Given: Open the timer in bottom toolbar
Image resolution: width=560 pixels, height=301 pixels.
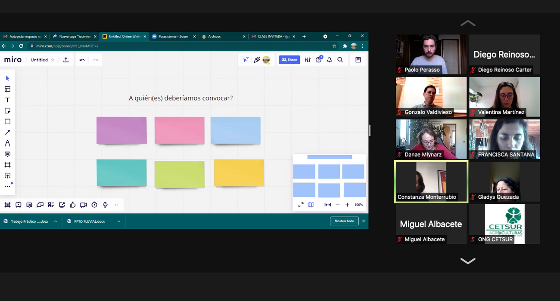Looking at the screenshot, I should point(94,205).
